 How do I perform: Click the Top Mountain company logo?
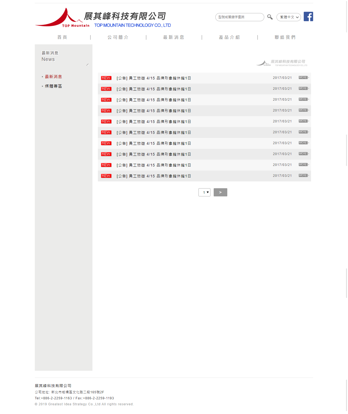[103, 18]
